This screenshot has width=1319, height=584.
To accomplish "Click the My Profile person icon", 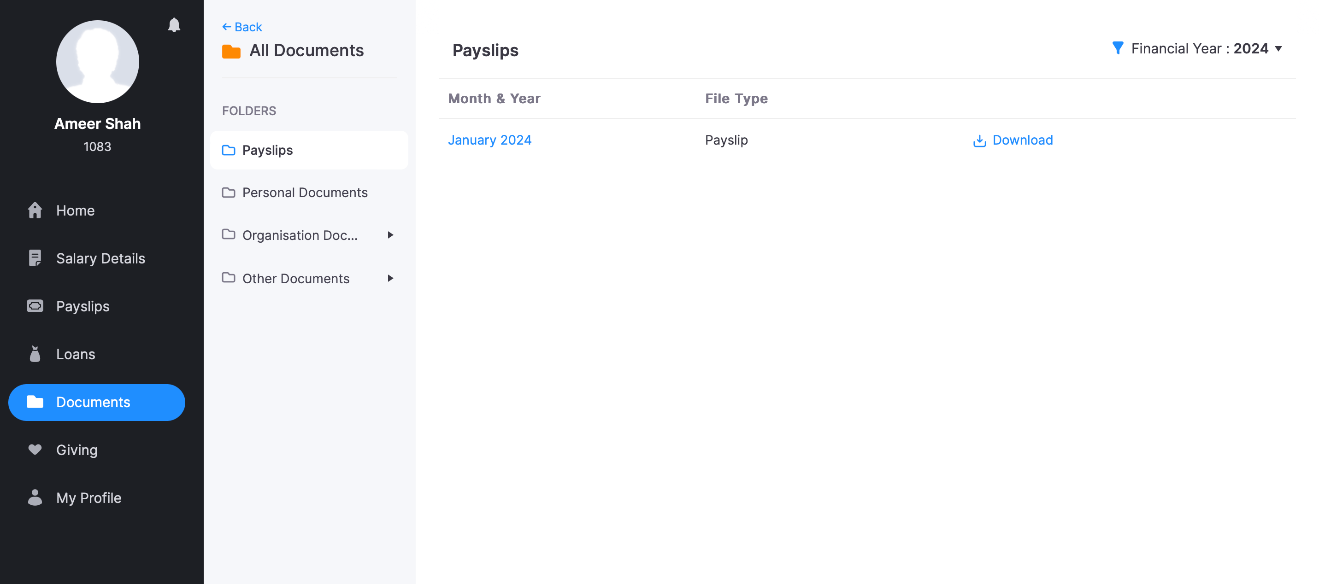I will pyautogui.click(x=35, y=497).
